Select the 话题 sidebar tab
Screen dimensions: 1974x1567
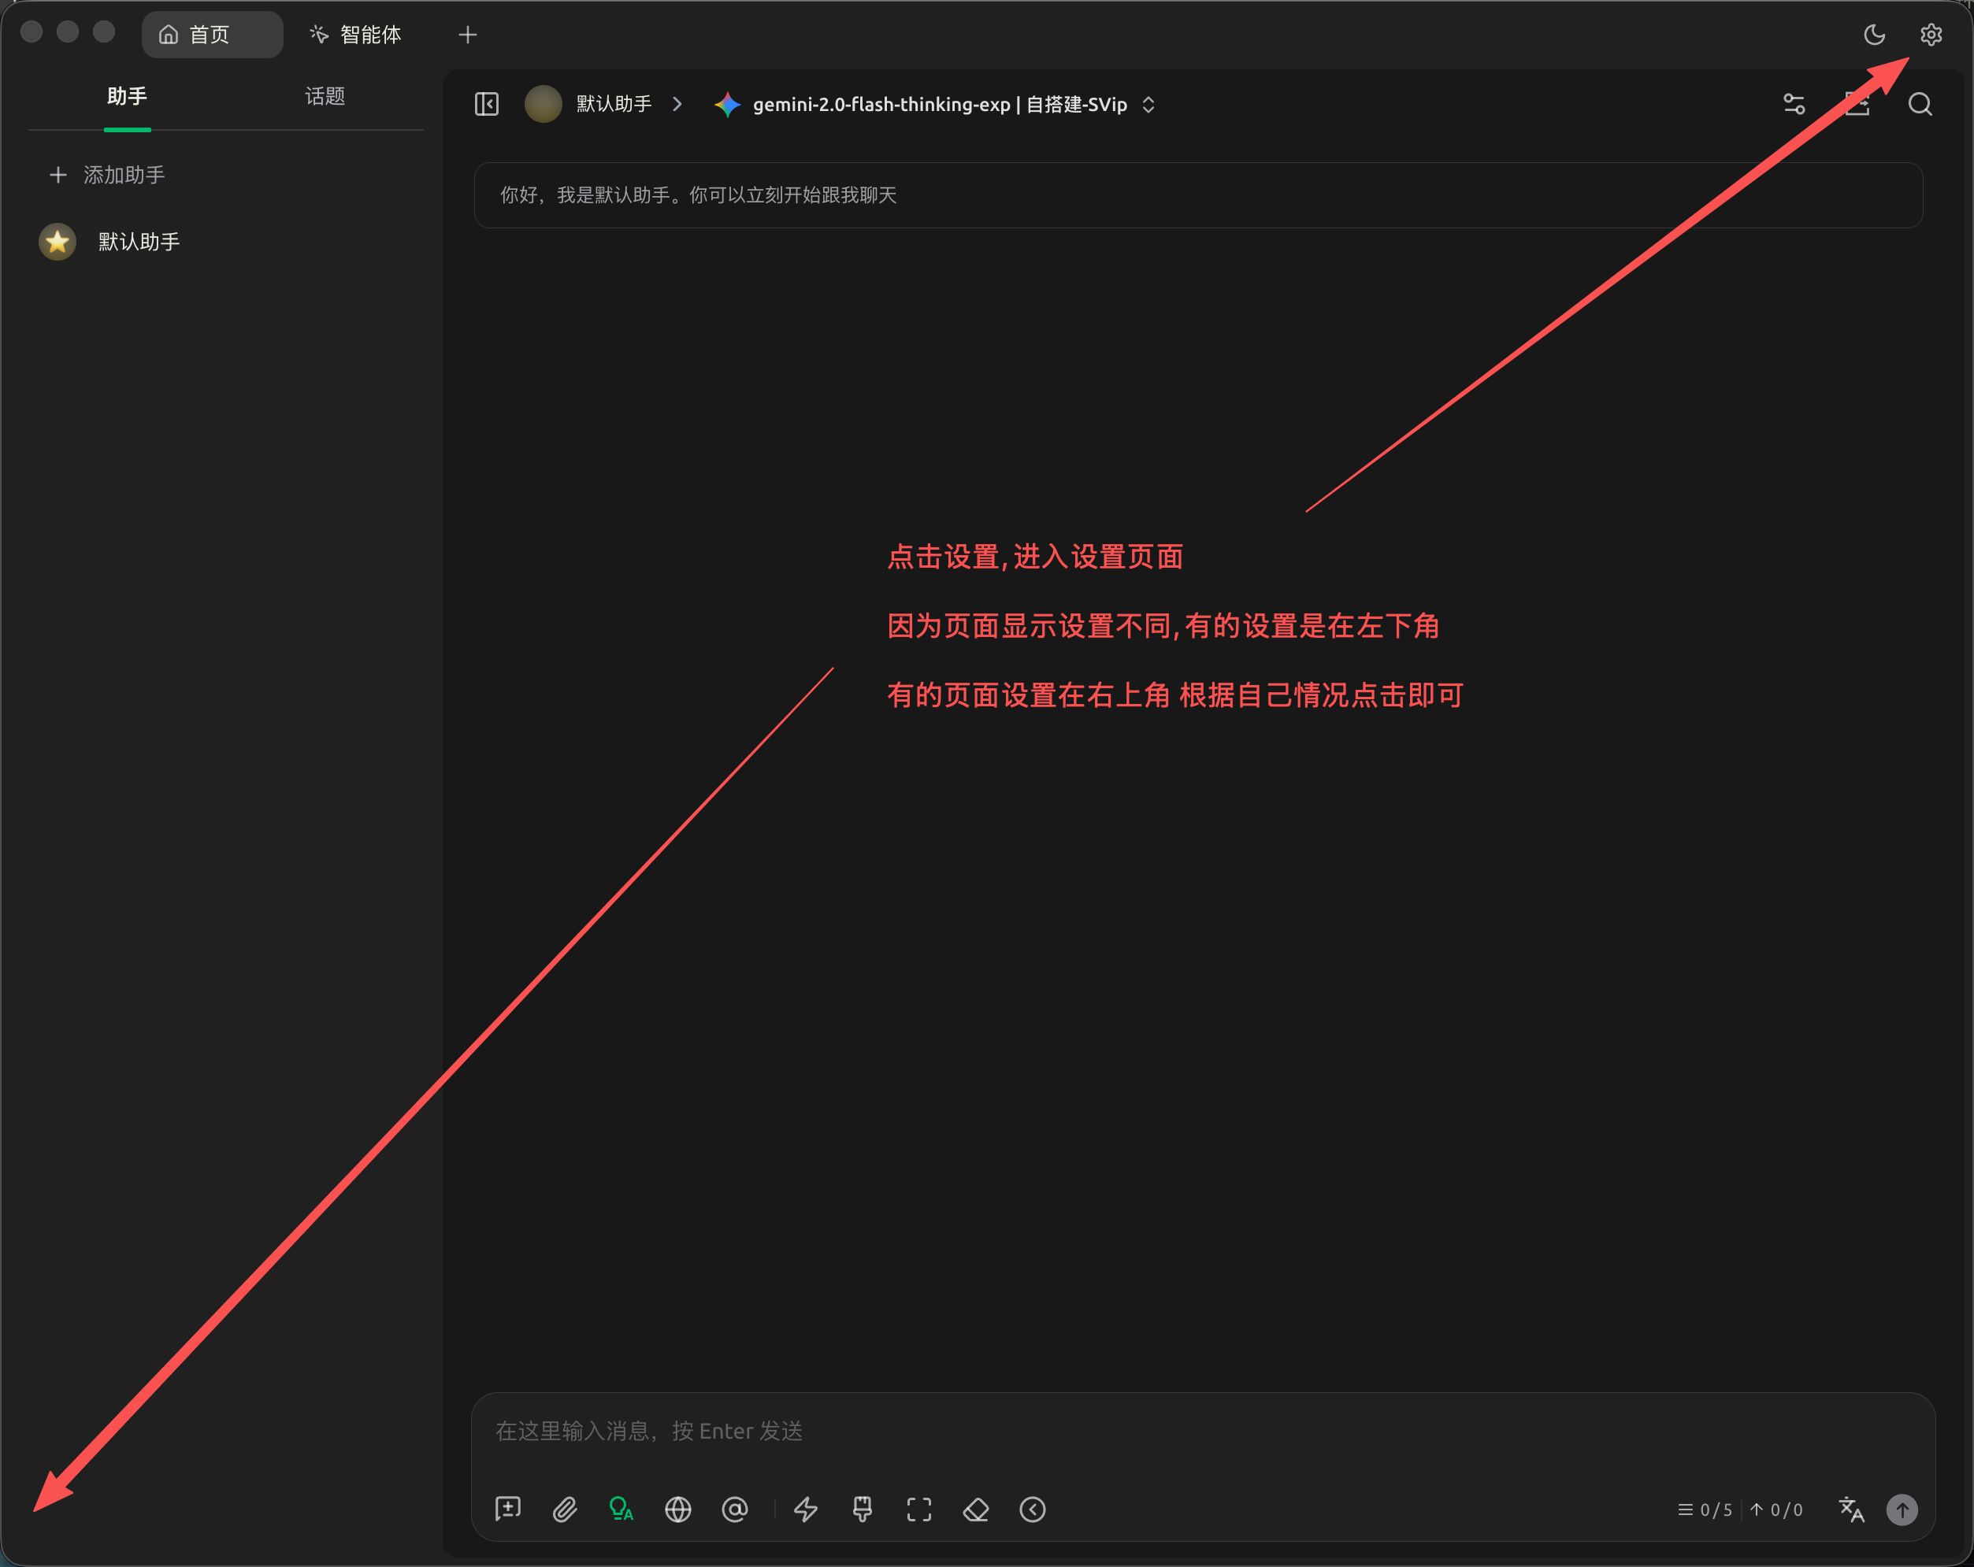pos(325,96)
